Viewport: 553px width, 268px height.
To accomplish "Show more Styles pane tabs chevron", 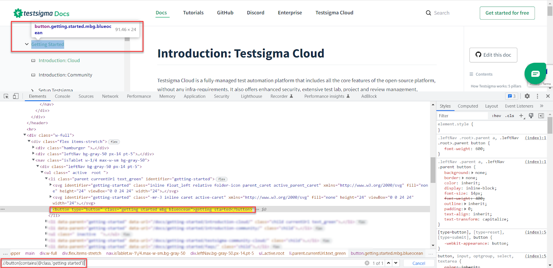I will click(542, 106).
